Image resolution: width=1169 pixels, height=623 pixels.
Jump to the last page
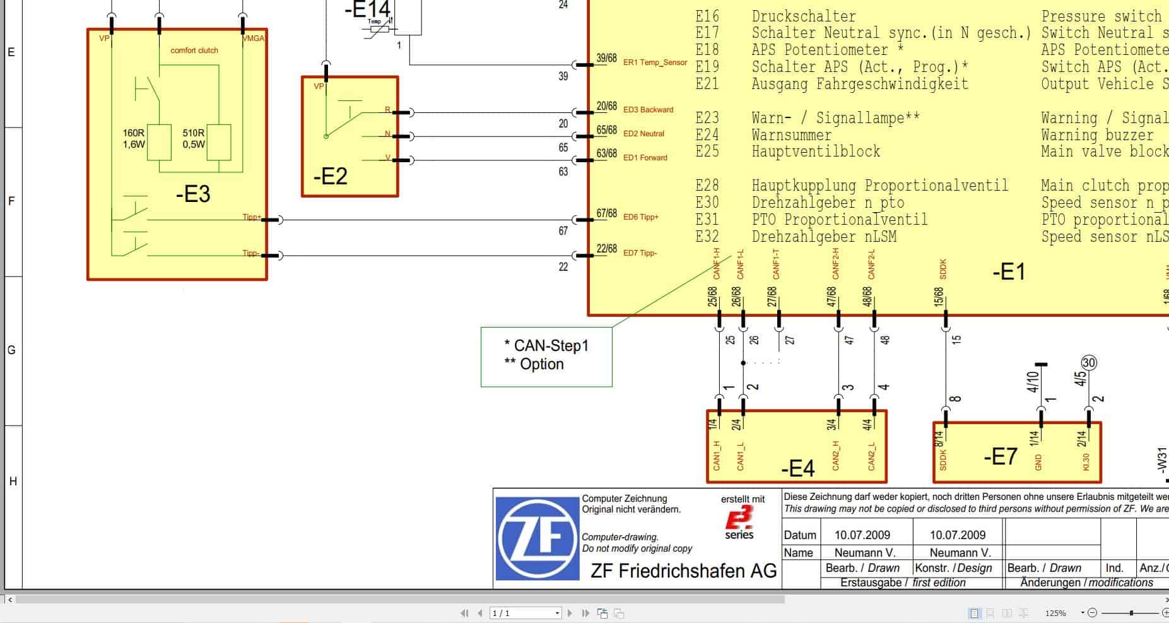[586, 612]
